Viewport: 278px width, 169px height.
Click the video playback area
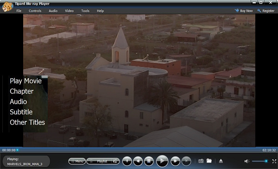(x=139, y=81)
